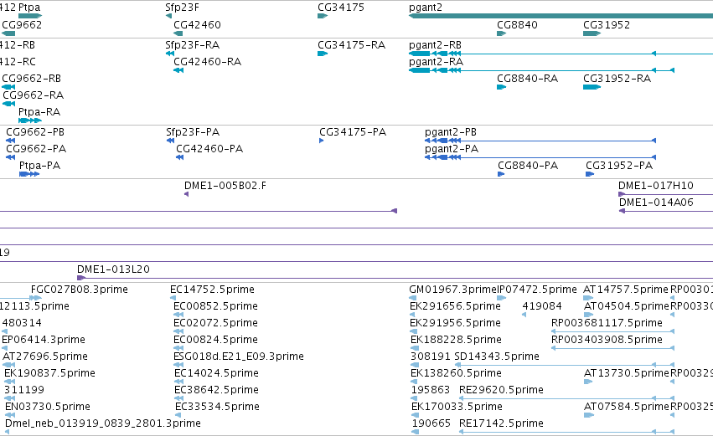Select the CG9662-PA protein label
713x436 pixels.
click(36, 149)
